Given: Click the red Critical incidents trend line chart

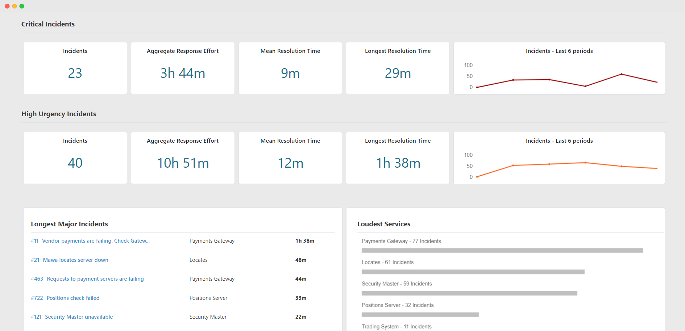Looking at the screenshot, I should pyautogui.click(x=567, y=81).
